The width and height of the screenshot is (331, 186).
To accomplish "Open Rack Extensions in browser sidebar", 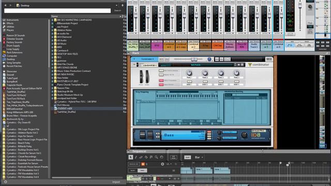I will [14, 53].
